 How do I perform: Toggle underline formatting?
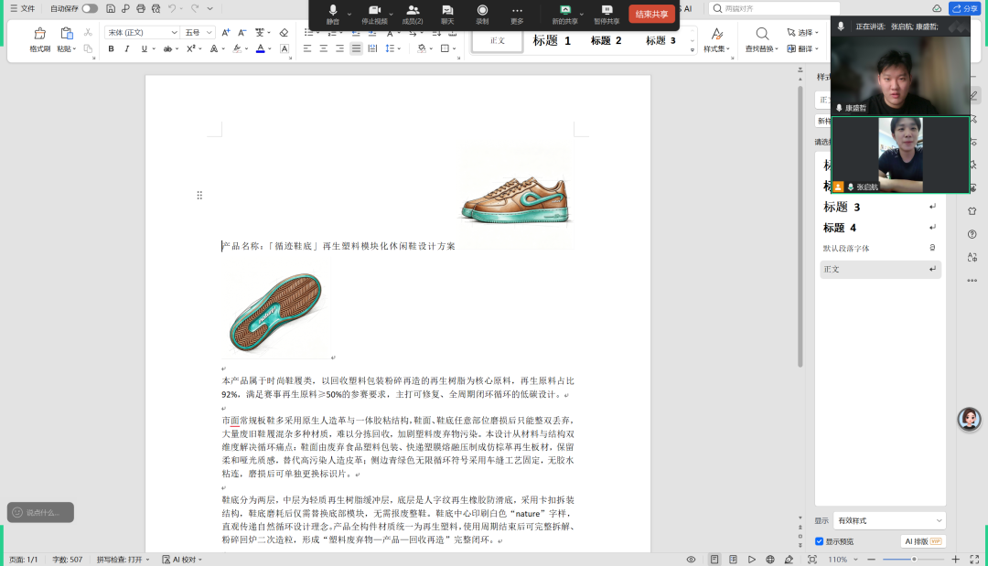click(x=145, y=48)
